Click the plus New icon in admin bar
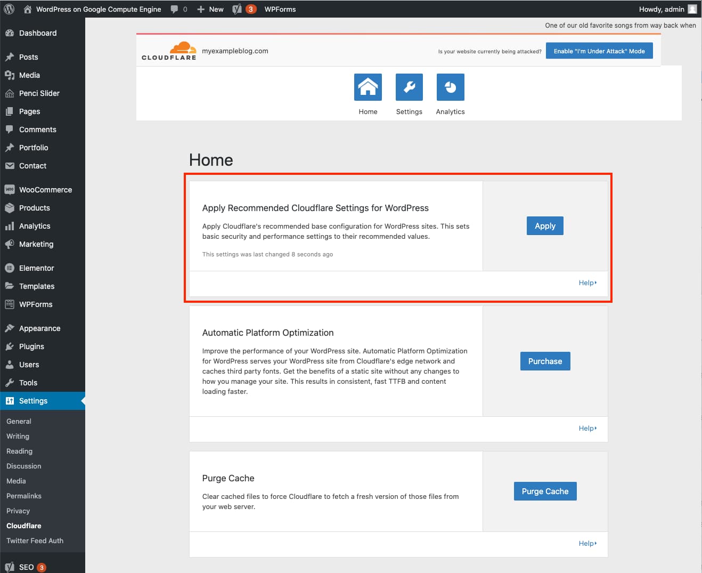The height and width of the screenshot is (573, 702). [201, 9]
